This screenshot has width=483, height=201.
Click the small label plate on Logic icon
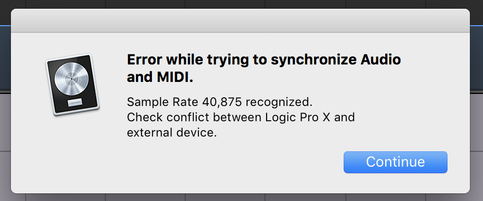[75, 103]
